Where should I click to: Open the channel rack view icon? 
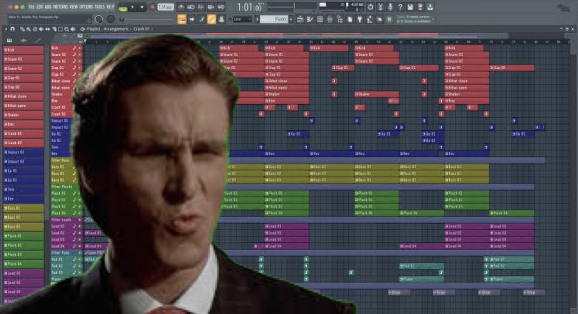320,19
